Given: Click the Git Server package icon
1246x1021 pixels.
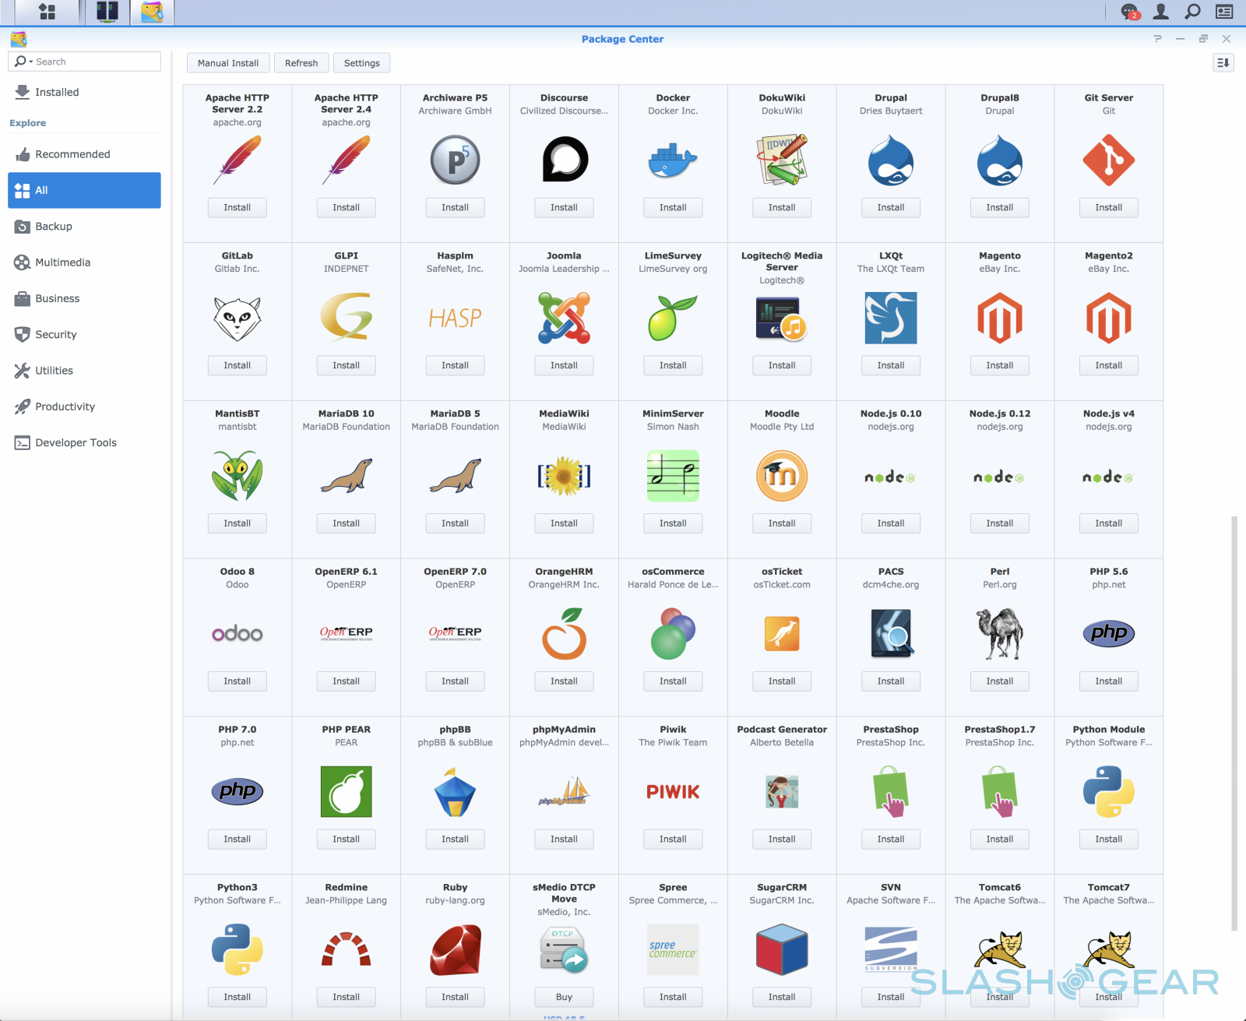Looking at the screenshot, I should click(1109, 160).
